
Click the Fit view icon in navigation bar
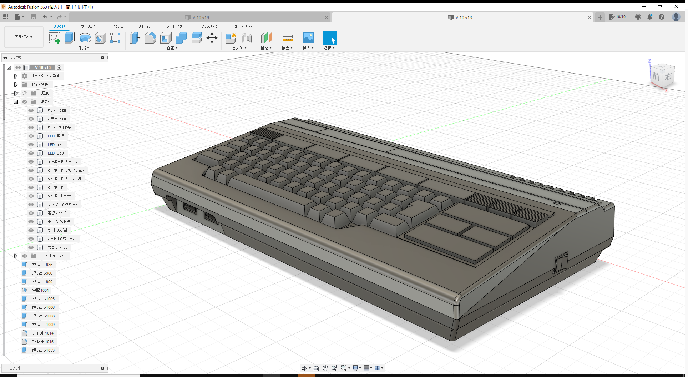coord(315,368)
